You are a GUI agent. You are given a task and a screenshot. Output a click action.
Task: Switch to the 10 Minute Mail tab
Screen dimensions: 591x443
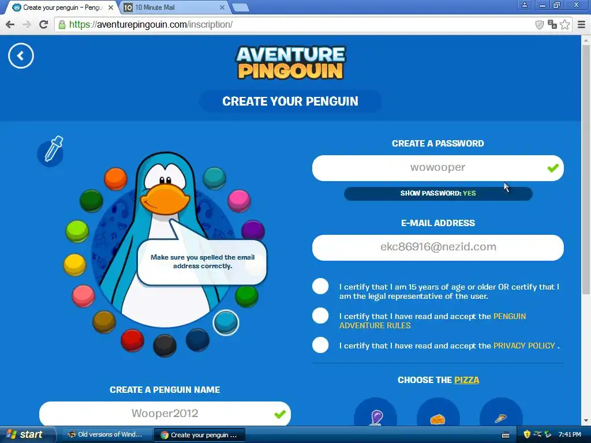pyautogui.click(x=171, y=7)
